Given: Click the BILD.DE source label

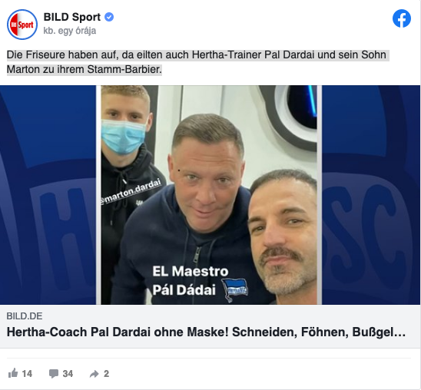Looking at the screenshot, I should [x=25, y=316].
